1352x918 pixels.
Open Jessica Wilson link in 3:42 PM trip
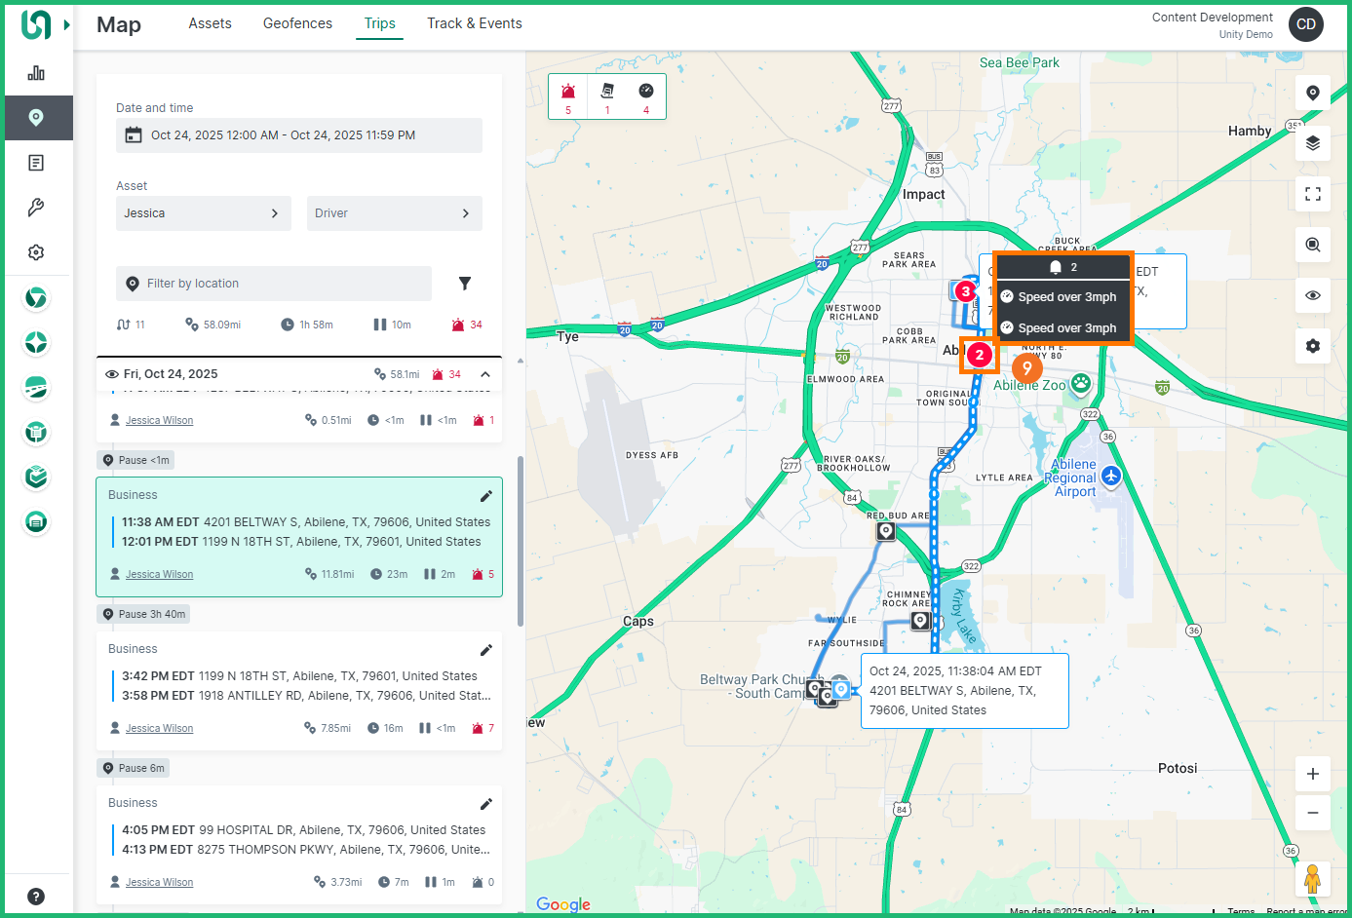159,729
